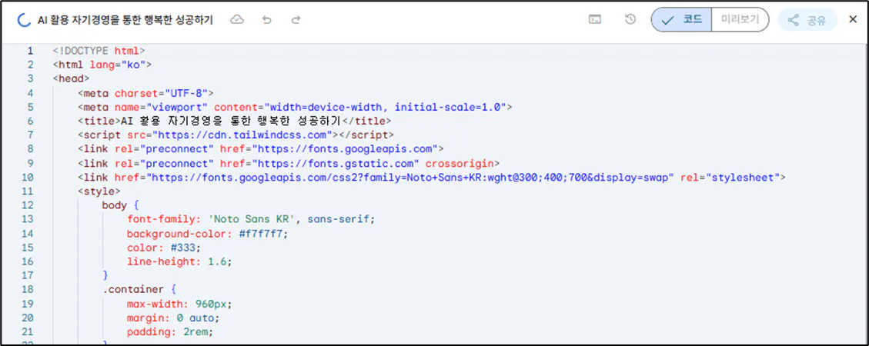Click the <head> tag line

71,78
